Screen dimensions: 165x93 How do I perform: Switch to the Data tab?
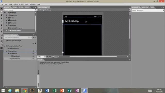(x=152, y=7)
